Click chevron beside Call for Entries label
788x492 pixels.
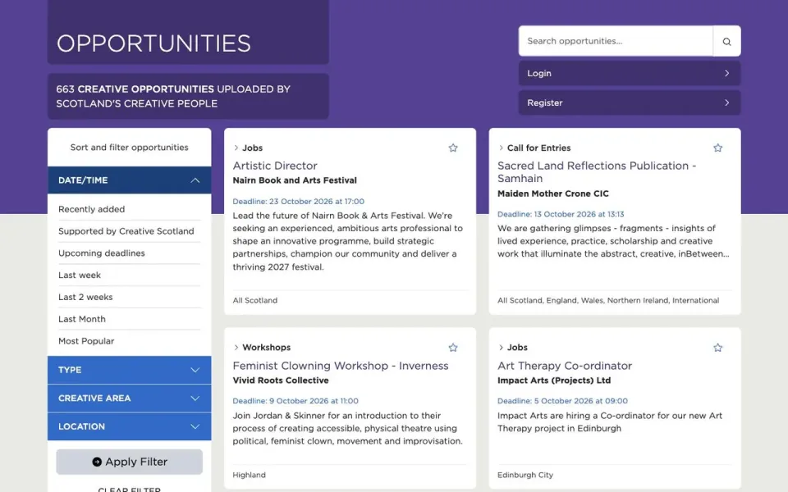pyautogui.click(x=501, y=148)
